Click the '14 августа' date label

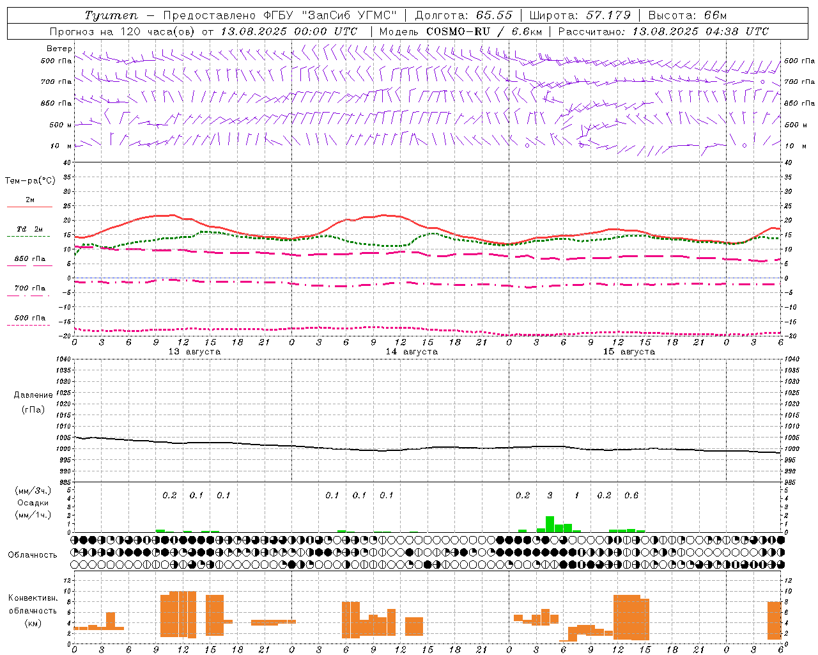[x=412, y=351]
